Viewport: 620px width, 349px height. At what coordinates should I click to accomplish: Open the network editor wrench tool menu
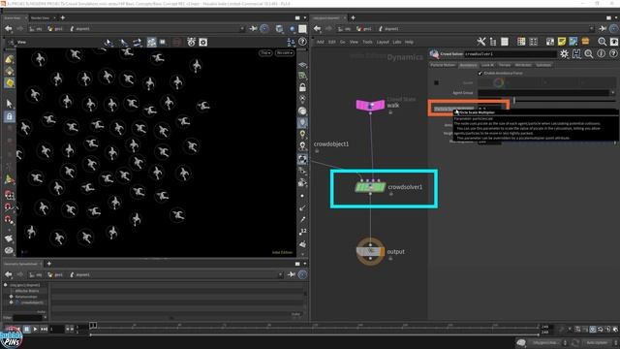[480, 42]
